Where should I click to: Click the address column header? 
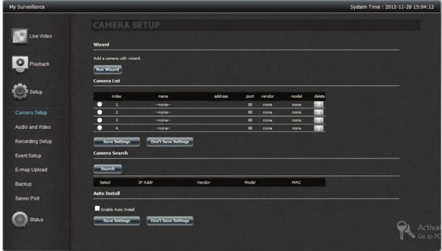[x=221, y=97]
